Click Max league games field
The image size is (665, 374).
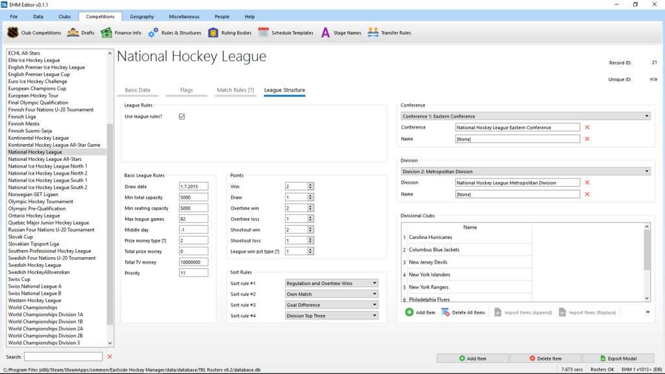[x=194, y=219]
